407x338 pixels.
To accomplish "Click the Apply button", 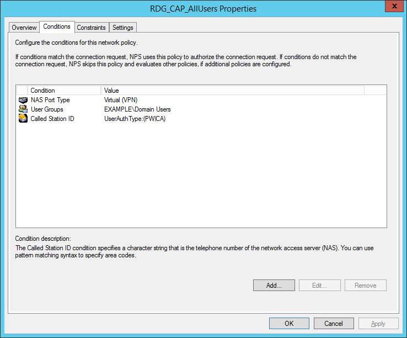I will (x=378, y=324).
